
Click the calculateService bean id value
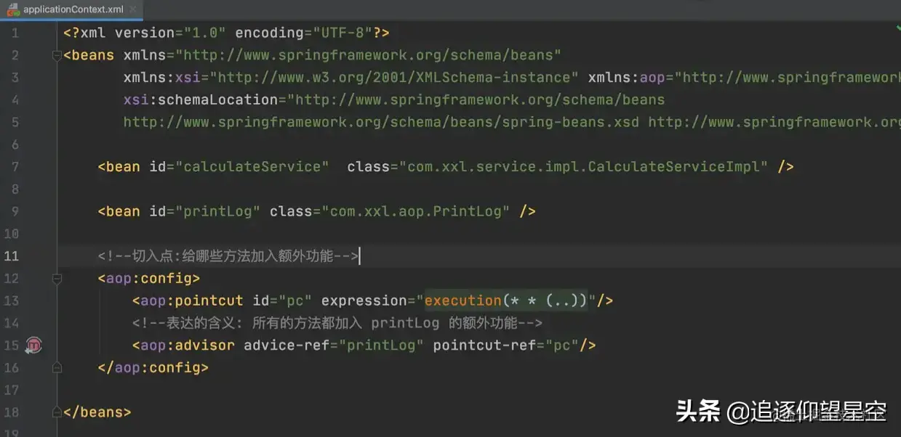tap(252, 167)
